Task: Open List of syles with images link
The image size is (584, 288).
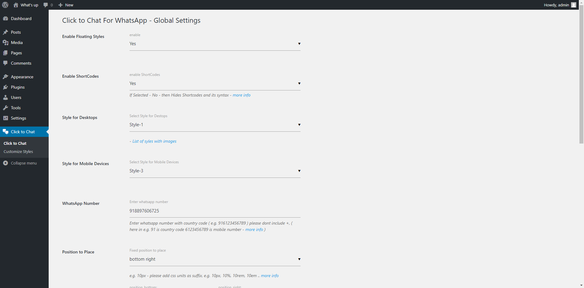Action: [x=154, y=141]
